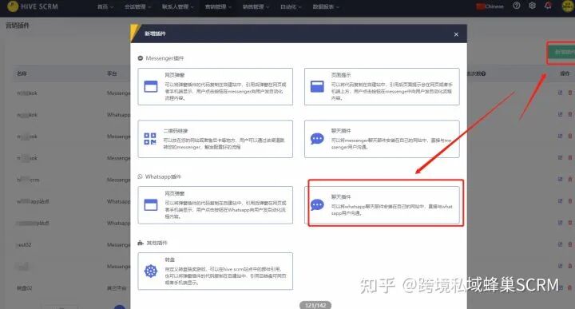Click the green 新增插件 button

tap(561, 53)
